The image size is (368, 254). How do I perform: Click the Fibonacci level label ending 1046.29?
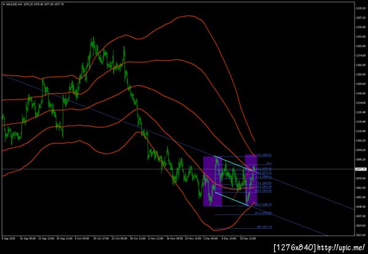pyautogui.click(x=263, y=205)
